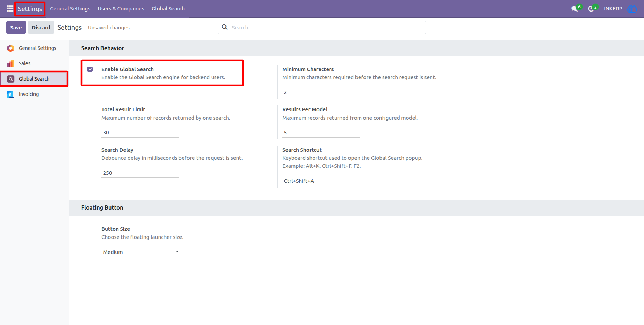Image resolution: width=644 pixels, height=325 pixels.
Task: Open the Global Search top menu item
Action: pos(168,9)
